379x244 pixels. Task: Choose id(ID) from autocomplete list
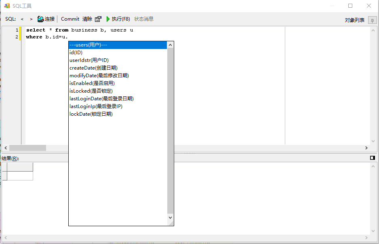coord(118,53)
